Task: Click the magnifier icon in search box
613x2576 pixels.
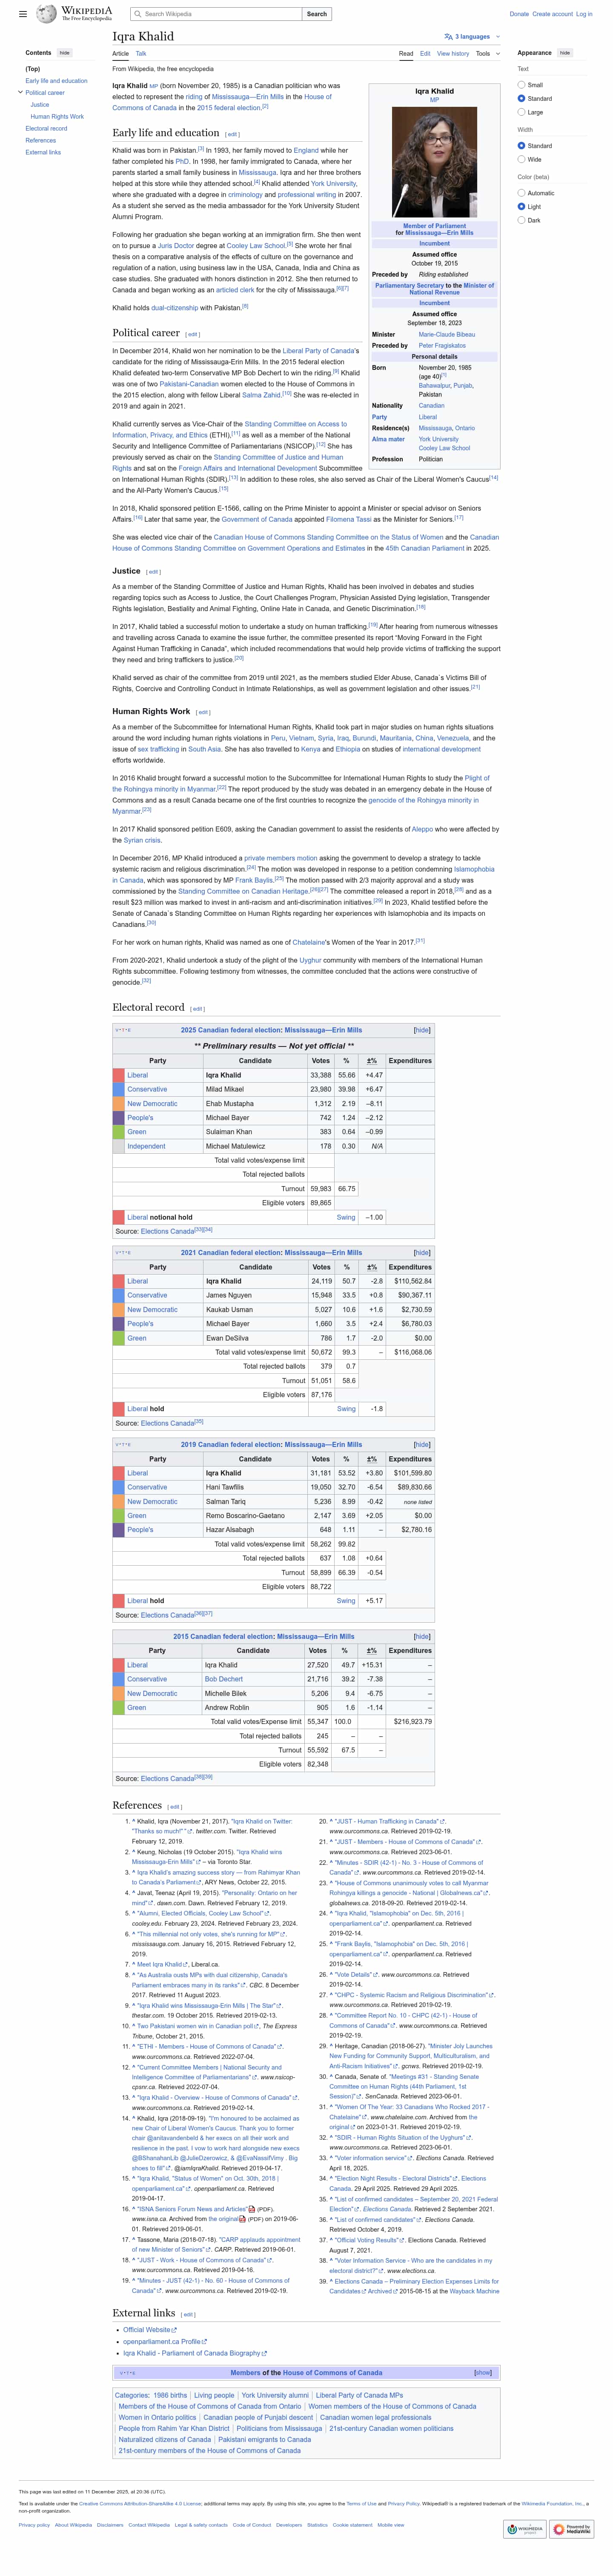Action: pos(139,14)
